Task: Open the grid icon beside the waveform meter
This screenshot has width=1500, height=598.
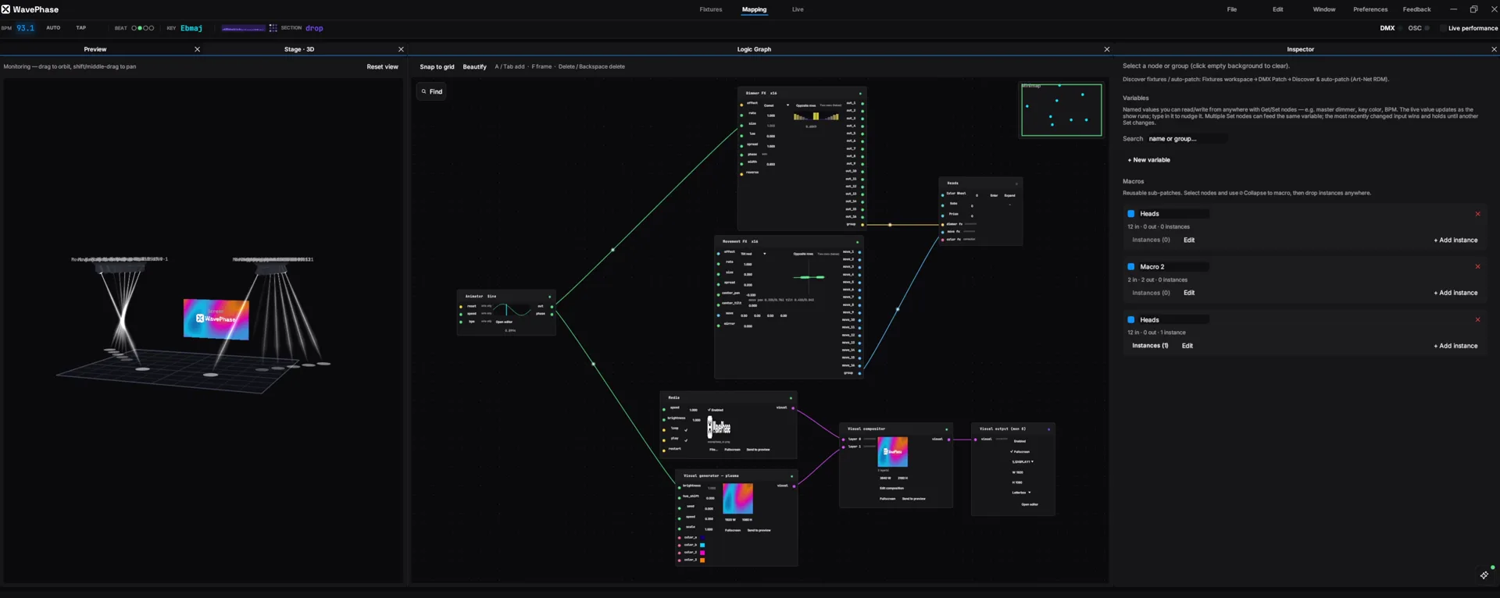Action: coord(273,28)
